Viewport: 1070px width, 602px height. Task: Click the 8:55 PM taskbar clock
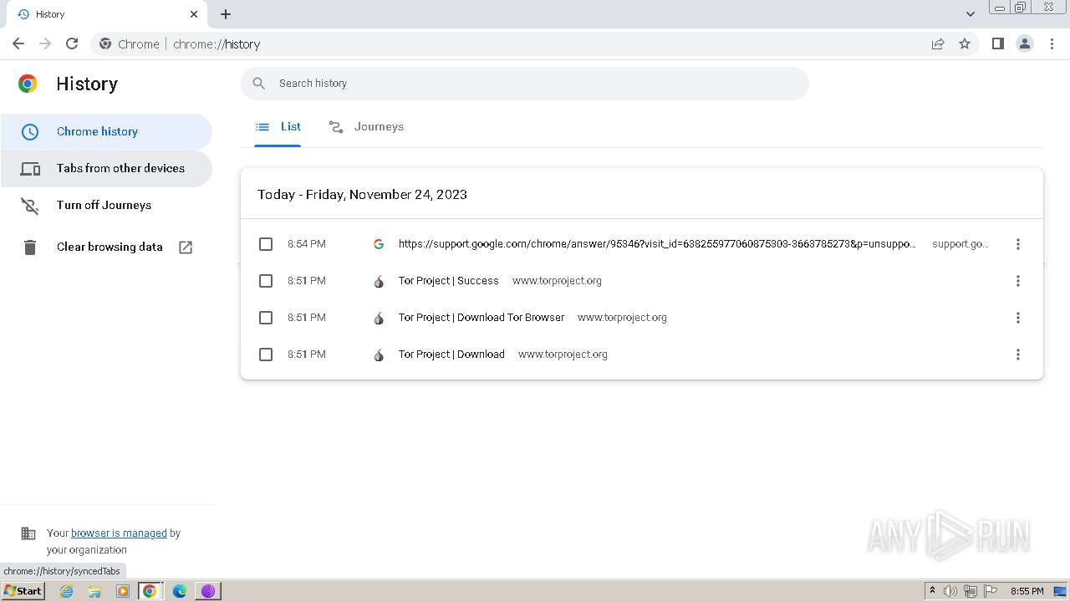(1027, 591)
